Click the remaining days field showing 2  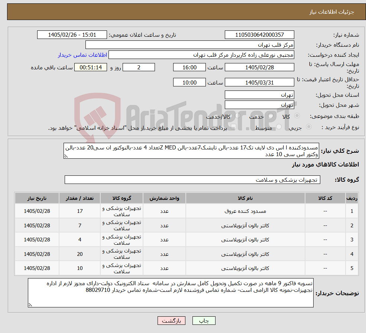[x=139, y=67]
